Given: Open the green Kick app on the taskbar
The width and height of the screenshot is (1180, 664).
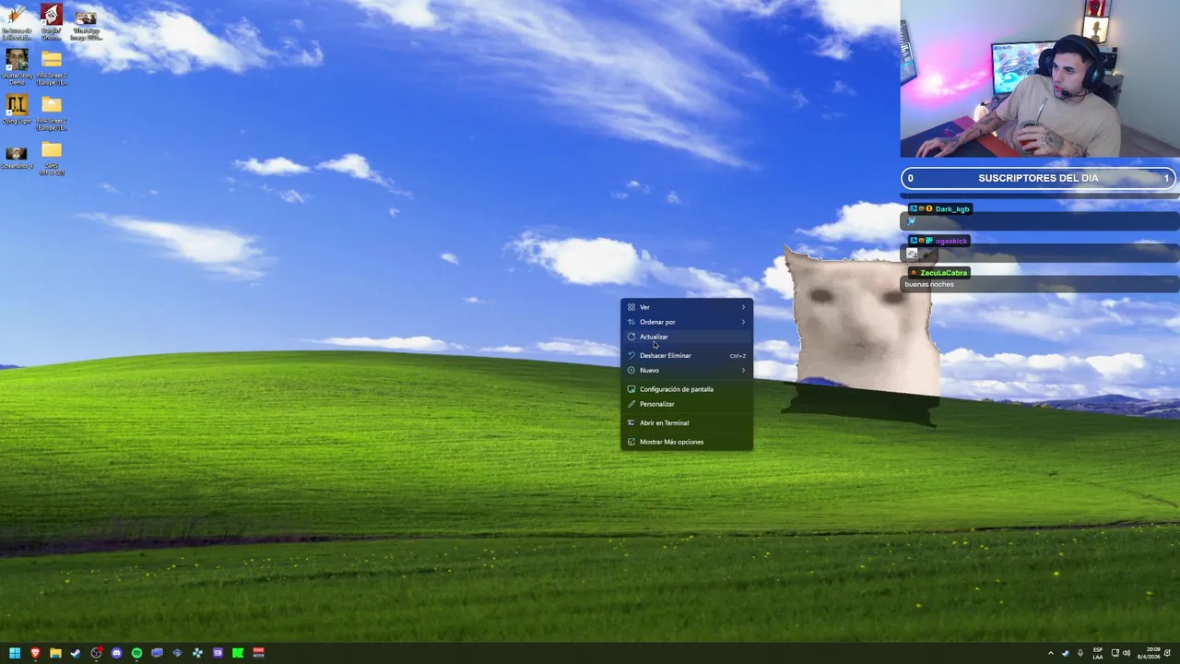Looking at the screenshot, I should 238,653.
